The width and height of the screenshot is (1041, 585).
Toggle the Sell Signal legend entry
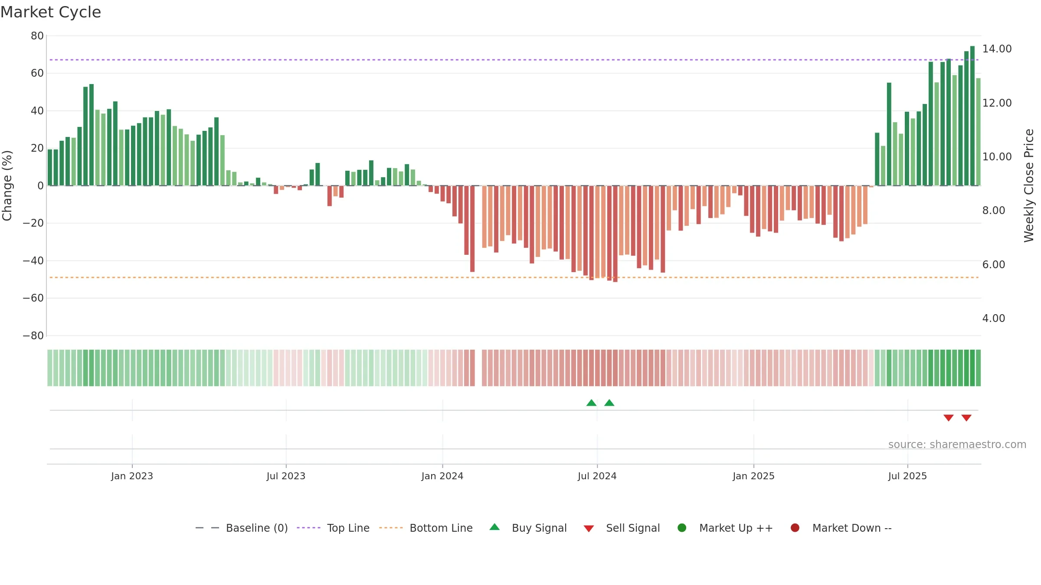click(x=622, y=528)
